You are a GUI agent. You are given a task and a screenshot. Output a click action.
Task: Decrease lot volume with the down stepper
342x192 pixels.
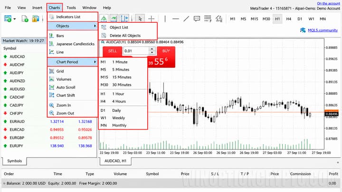[x=152, y=53]
